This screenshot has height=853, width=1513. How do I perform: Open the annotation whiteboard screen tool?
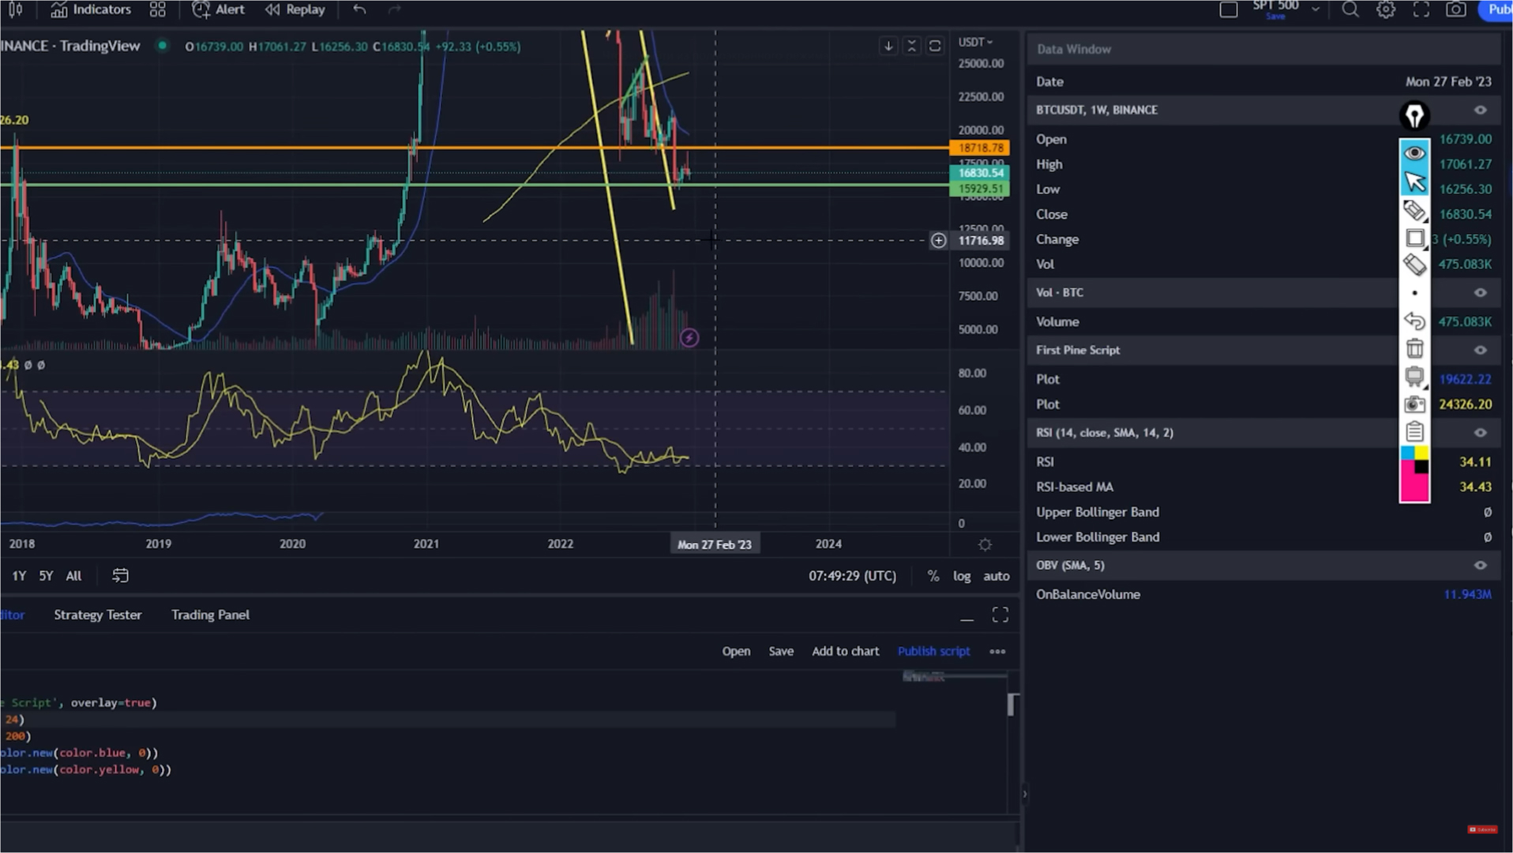pos(1414,376)
